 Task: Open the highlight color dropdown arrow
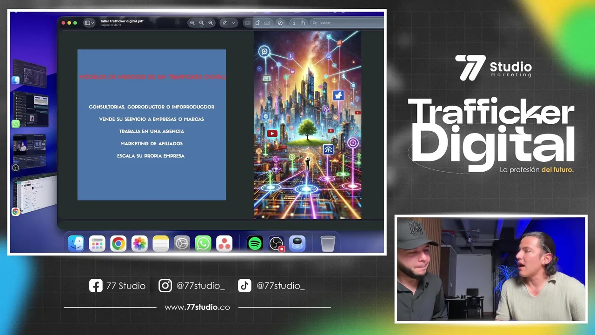coord(233,23)
